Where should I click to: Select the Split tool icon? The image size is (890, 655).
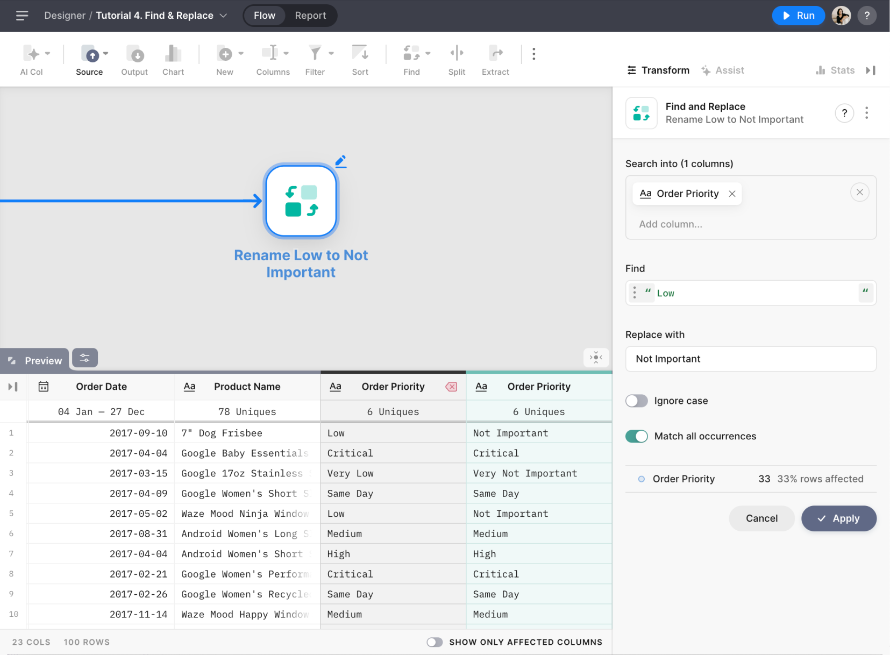(457, 54)
